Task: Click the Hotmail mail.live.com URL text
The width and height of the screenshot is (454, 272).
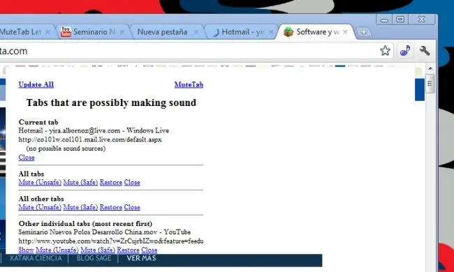Action: click(90, 139)
